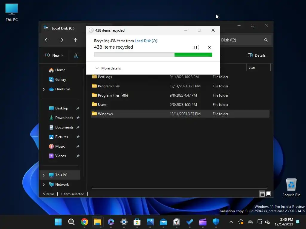Open taskbar Search
The width and height of the screenshot is (306, 229).
[x=71, y=222]
